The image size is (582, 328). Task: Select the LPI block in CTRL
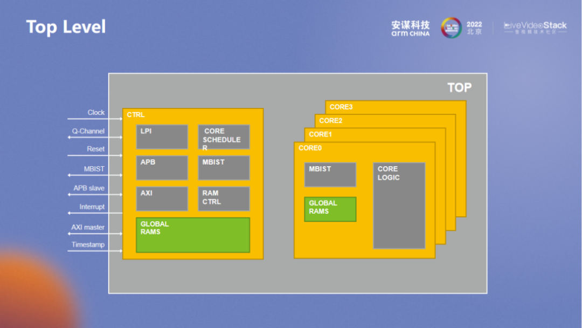tap(162, 137)
